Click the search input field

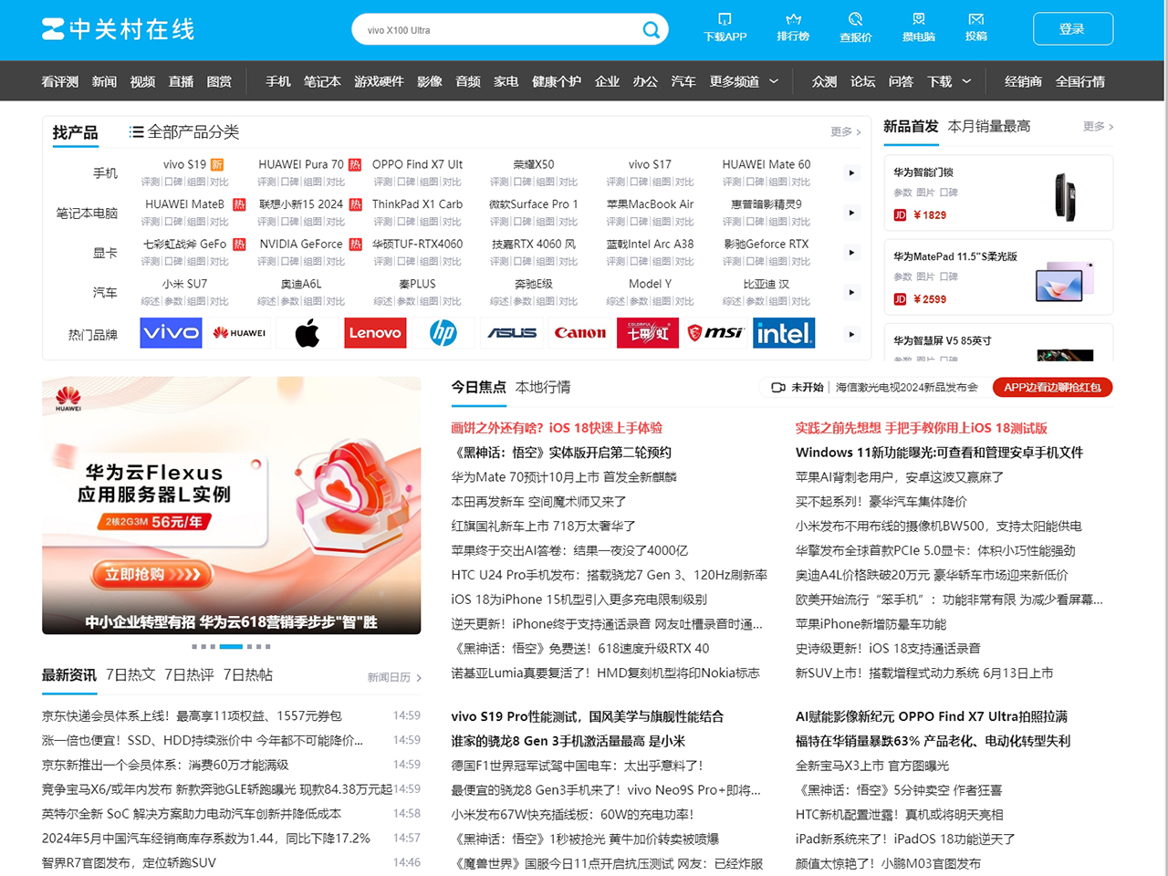[493, 30]
